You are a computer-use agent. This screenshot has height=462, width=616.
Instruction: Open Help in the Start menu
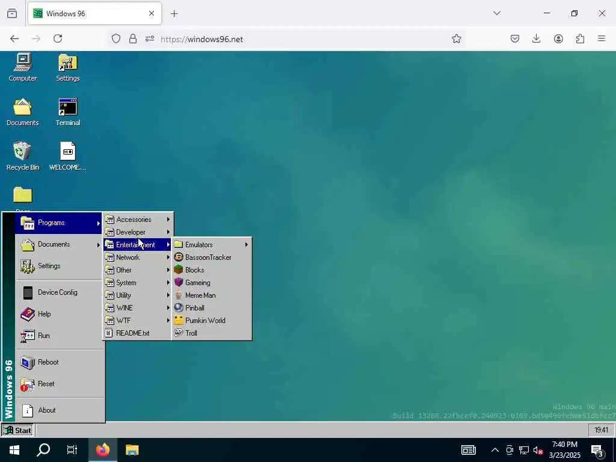[60, 314]
